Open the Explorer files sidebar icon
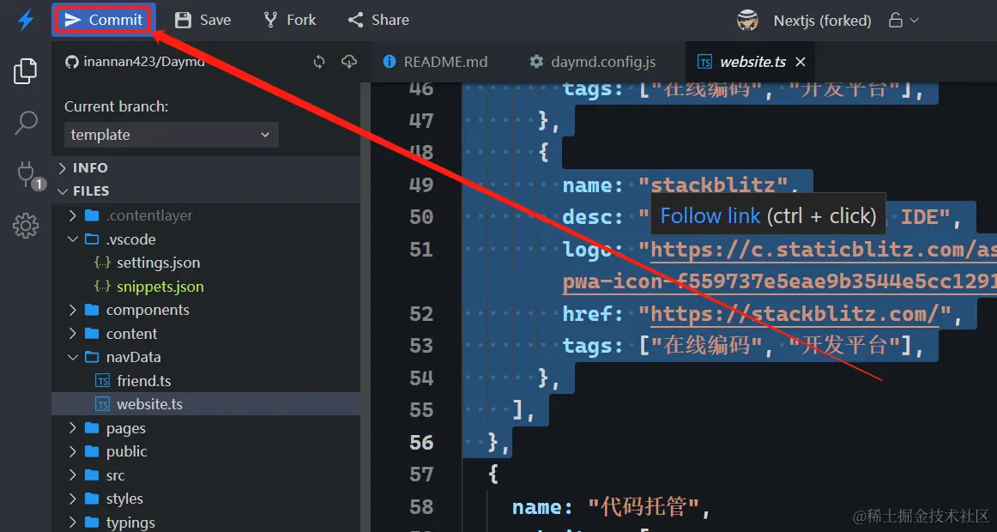Viewport: 997px width, 532px height. 26,71
